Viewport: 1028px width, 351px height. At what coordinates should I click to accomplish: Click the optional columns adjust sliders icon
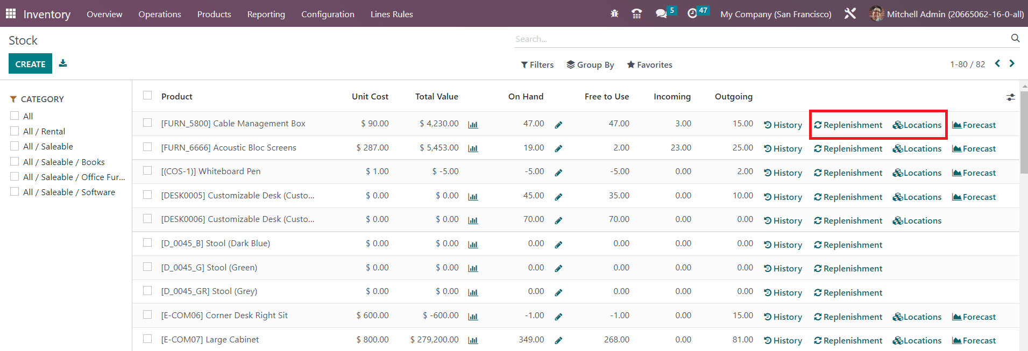pos(1010,97)
